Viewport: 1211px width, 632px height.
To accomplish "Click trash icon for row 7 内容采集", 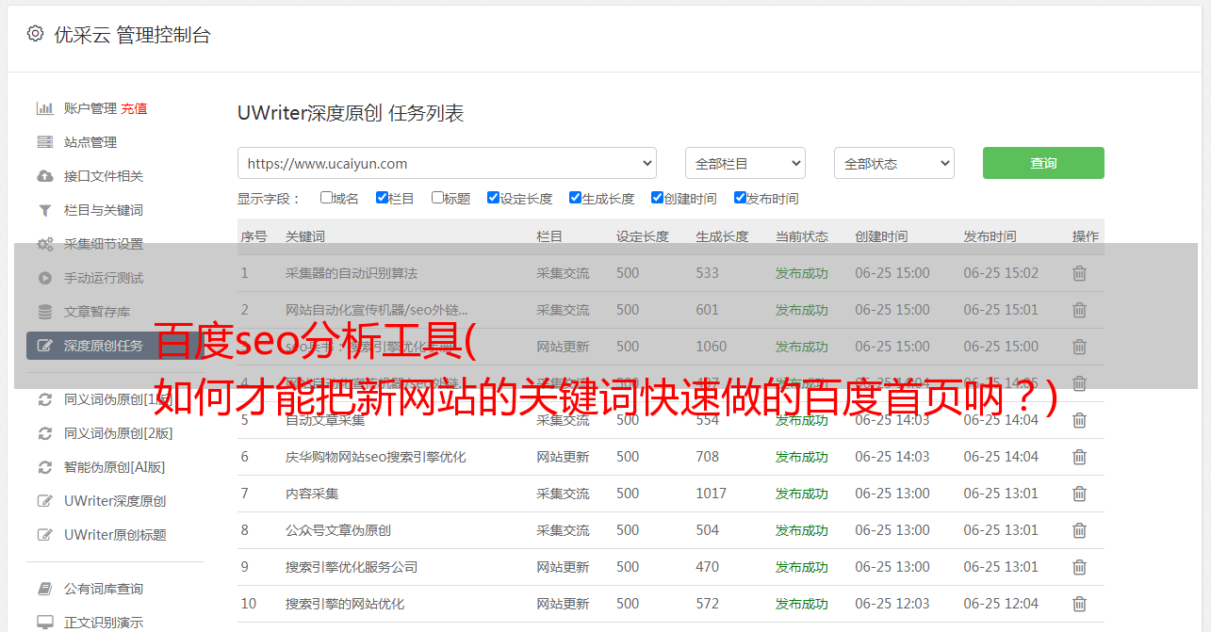I will click(1079, 494).
